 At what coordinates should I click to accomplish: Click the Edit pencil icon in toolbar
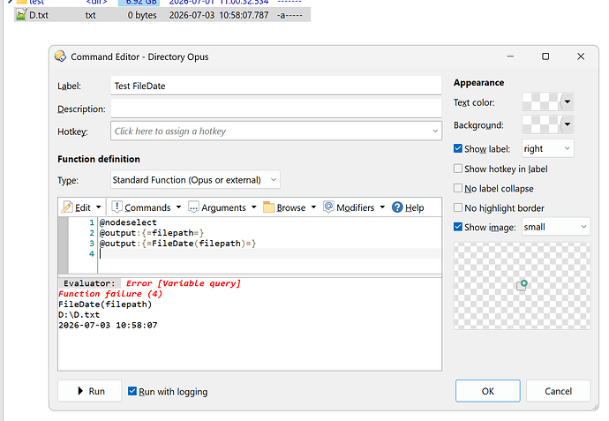[x=67, y=207]
